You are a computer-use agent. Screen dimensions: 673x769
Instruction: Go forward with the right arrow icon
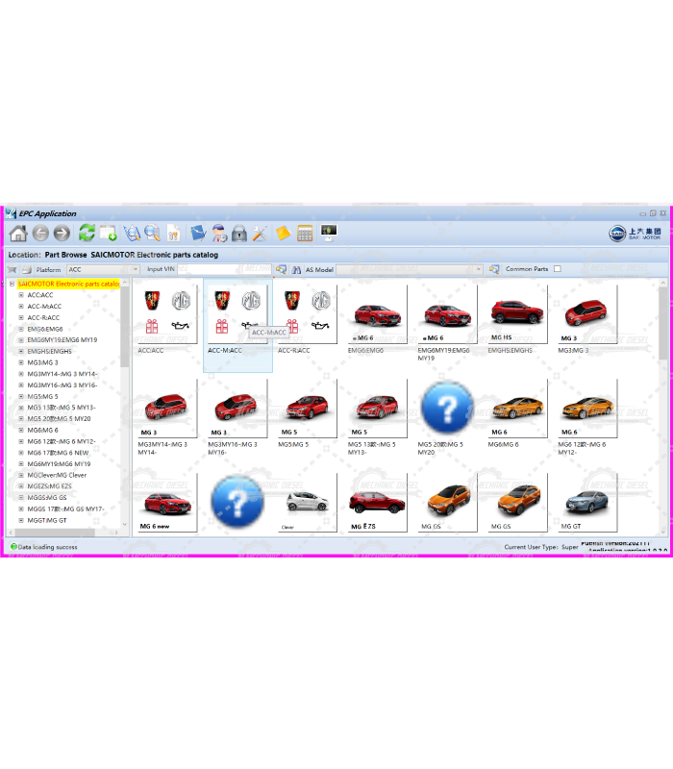62,234
